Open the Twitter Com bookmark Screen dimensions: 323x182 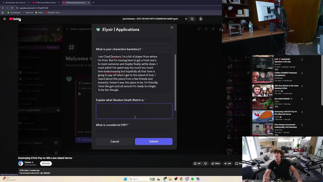point(28,13)
